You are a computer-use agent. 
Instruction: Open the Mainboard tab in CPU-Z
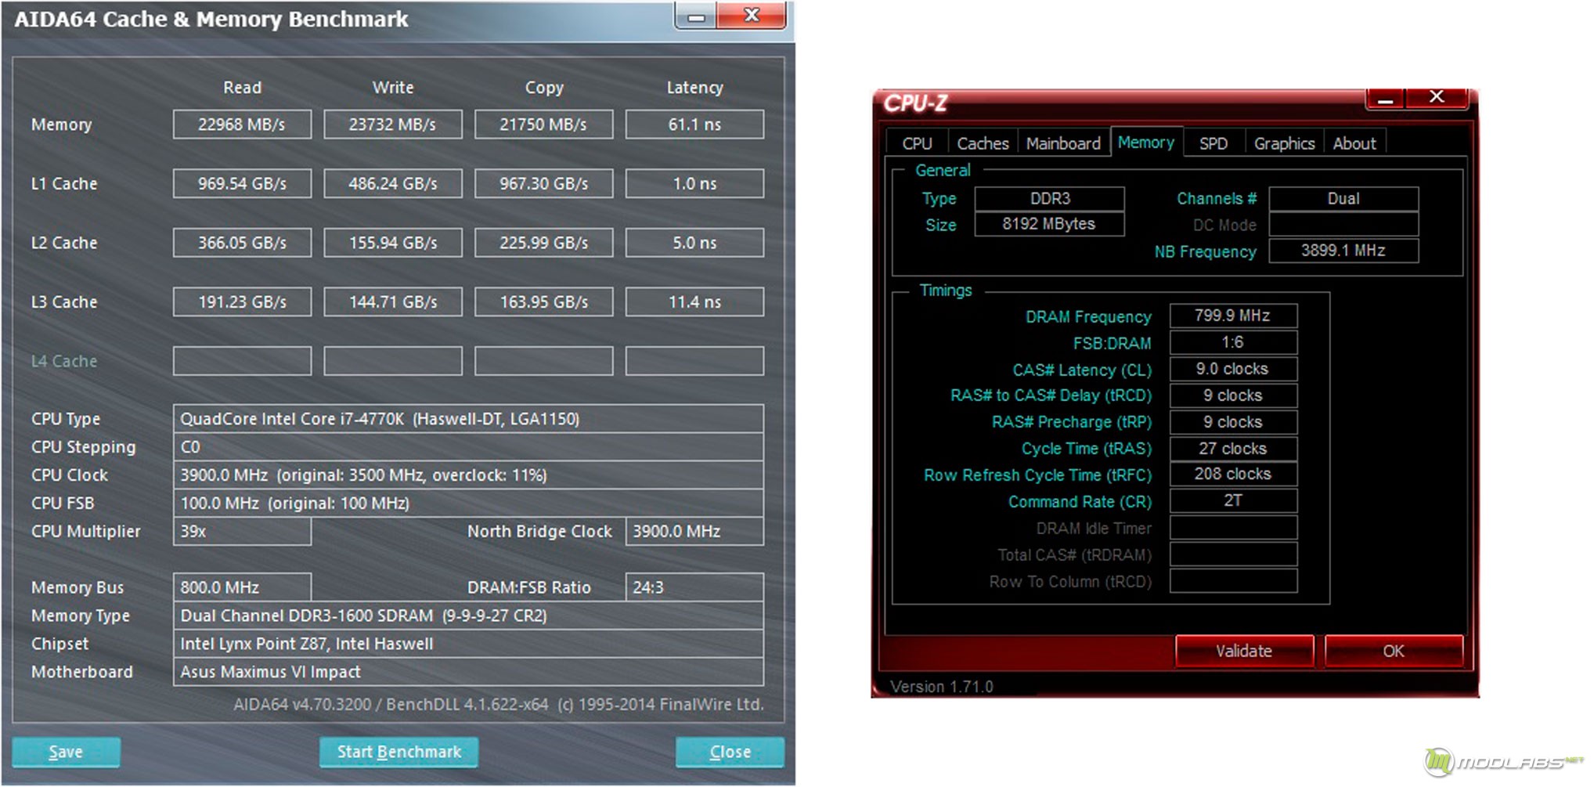tap(1063, 143)
